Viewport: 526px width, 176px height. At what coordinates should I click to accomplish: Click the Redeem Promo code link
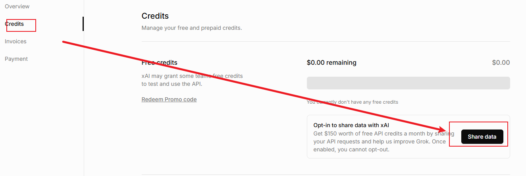click(x=169, y=99)
